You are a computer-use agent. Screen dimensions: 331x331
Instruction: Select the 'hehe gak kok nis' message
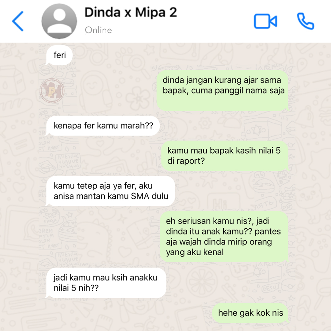[250, 313]
